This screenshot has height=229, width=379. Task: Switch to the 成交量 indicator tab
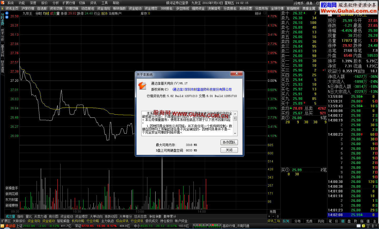pos(11,216)
